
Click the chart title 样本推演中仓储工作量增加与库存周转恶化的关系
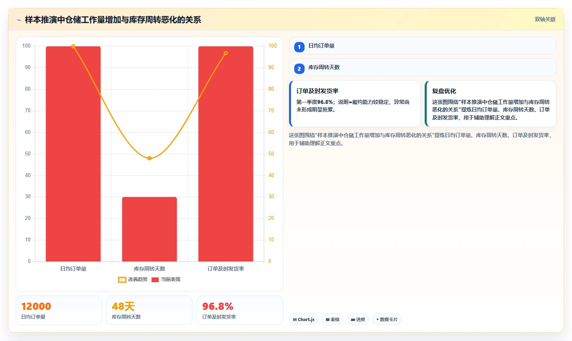pos(113,20)
